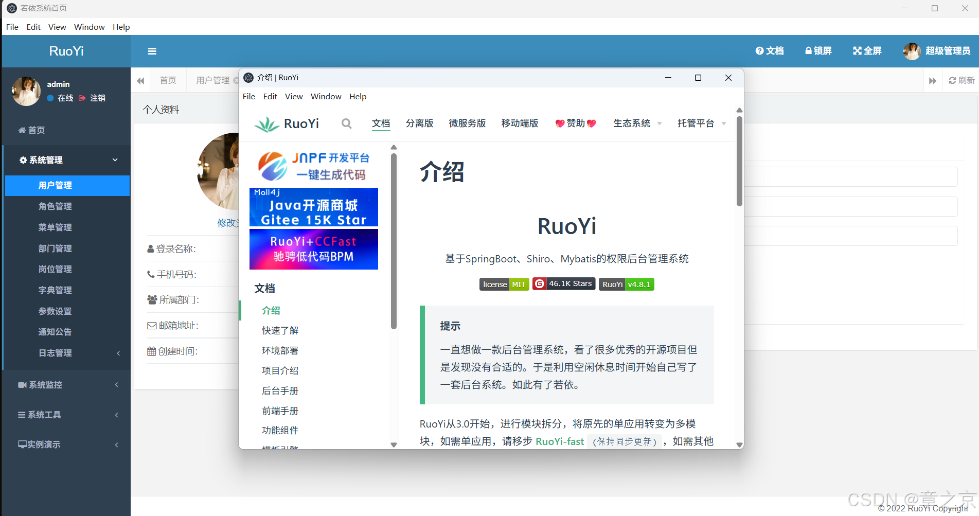Open 参数设置 in the sidebar

pos(55,311)
